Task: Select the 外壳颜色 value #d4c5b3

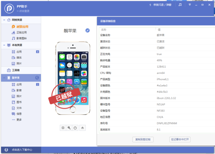Action: 162,92
